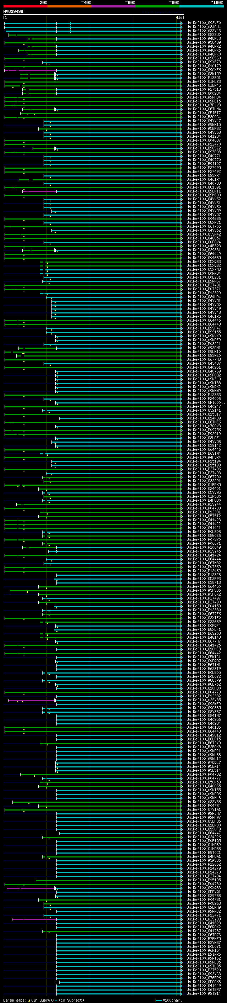Select the UniRef100_A9CSG0 label
The width and height of the screenshot is (227, 1003).
tap(204, 58)
